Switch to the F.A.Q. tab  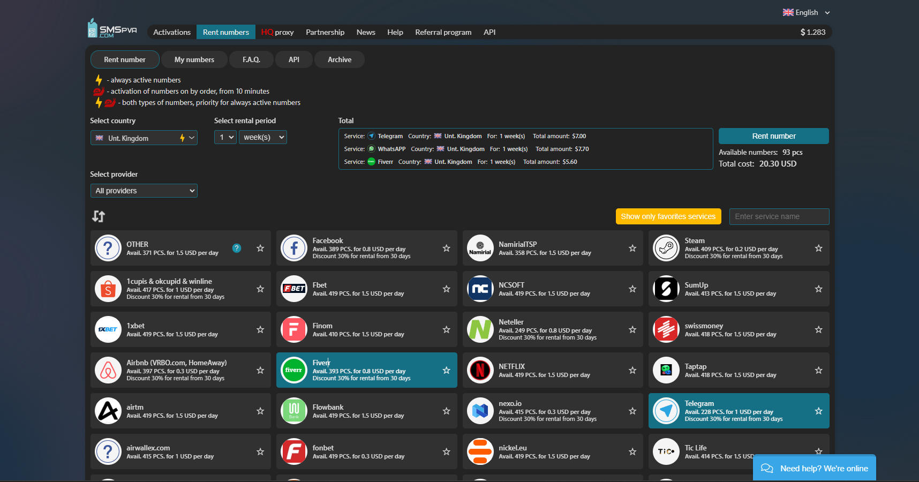[x=251, y=59]
